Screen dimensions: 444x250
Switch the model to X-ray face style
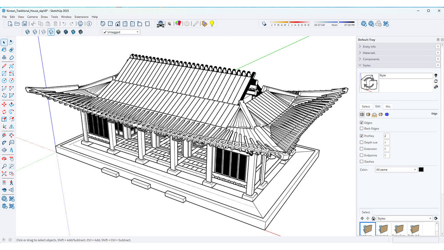point(27,32)
